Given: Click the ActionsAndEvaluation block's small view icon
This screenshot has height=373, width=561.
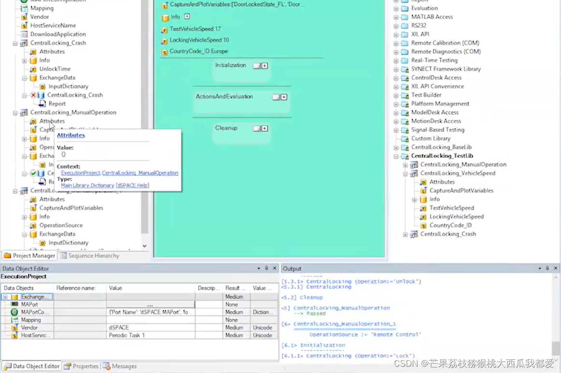Looking at the screenshot, I should coord(276,97).
